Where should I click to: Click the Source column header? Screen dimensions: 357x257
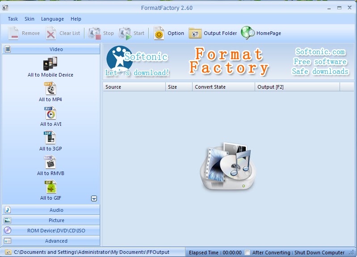134,87
